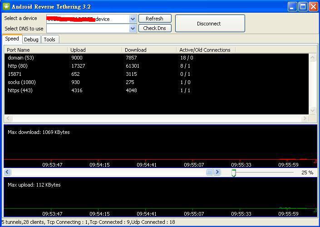The width and height of the screenshot is (320, 227).
Task: Click the port list scroll right arrow
Action: [305, 118]
